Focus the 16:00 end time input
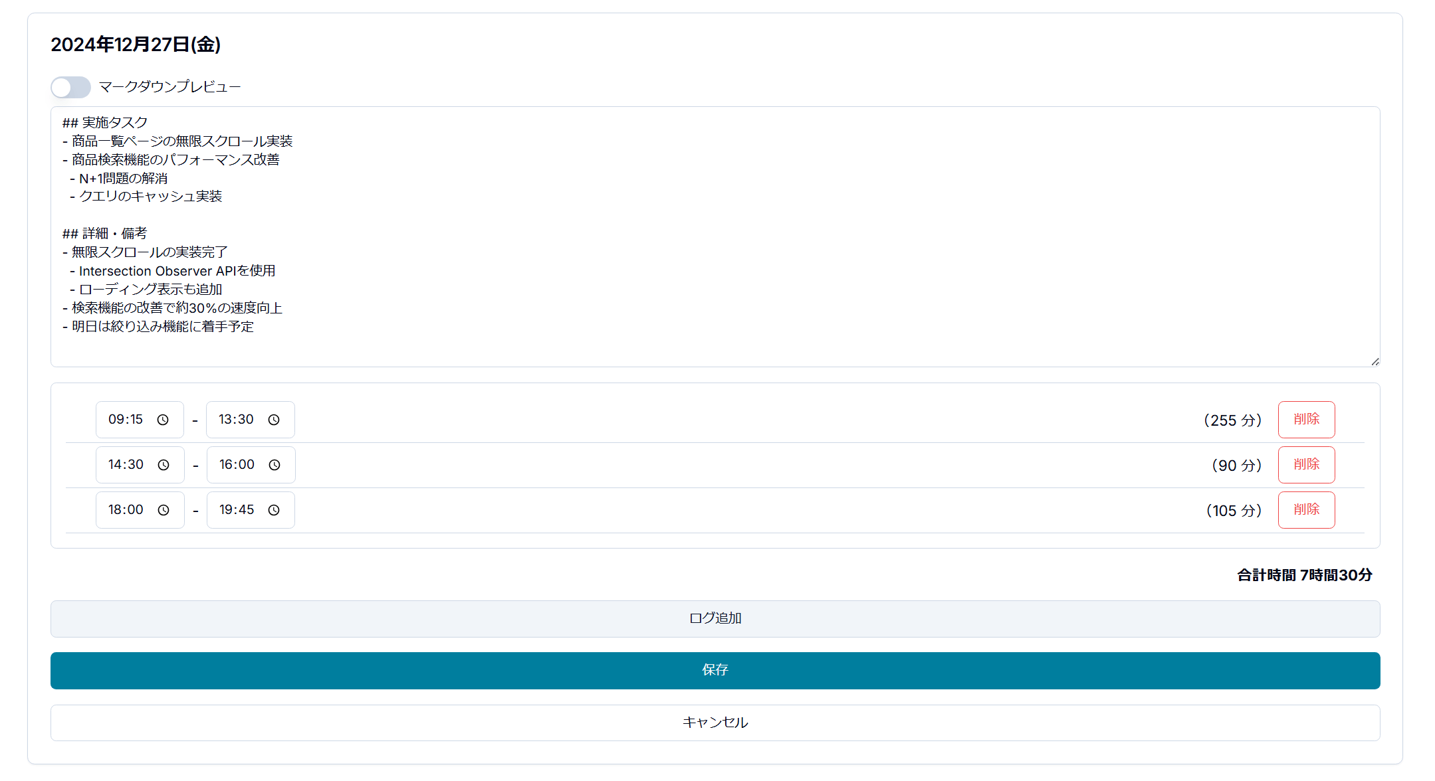 pos(237,465)
